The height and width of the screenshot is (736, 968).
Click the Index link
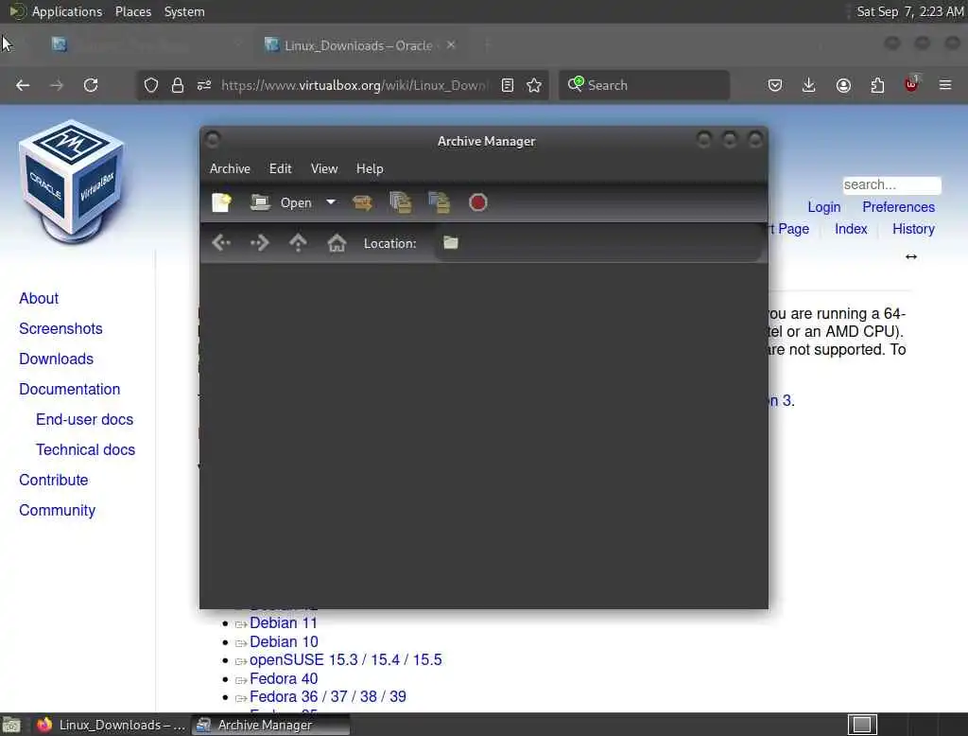[851, 229]
